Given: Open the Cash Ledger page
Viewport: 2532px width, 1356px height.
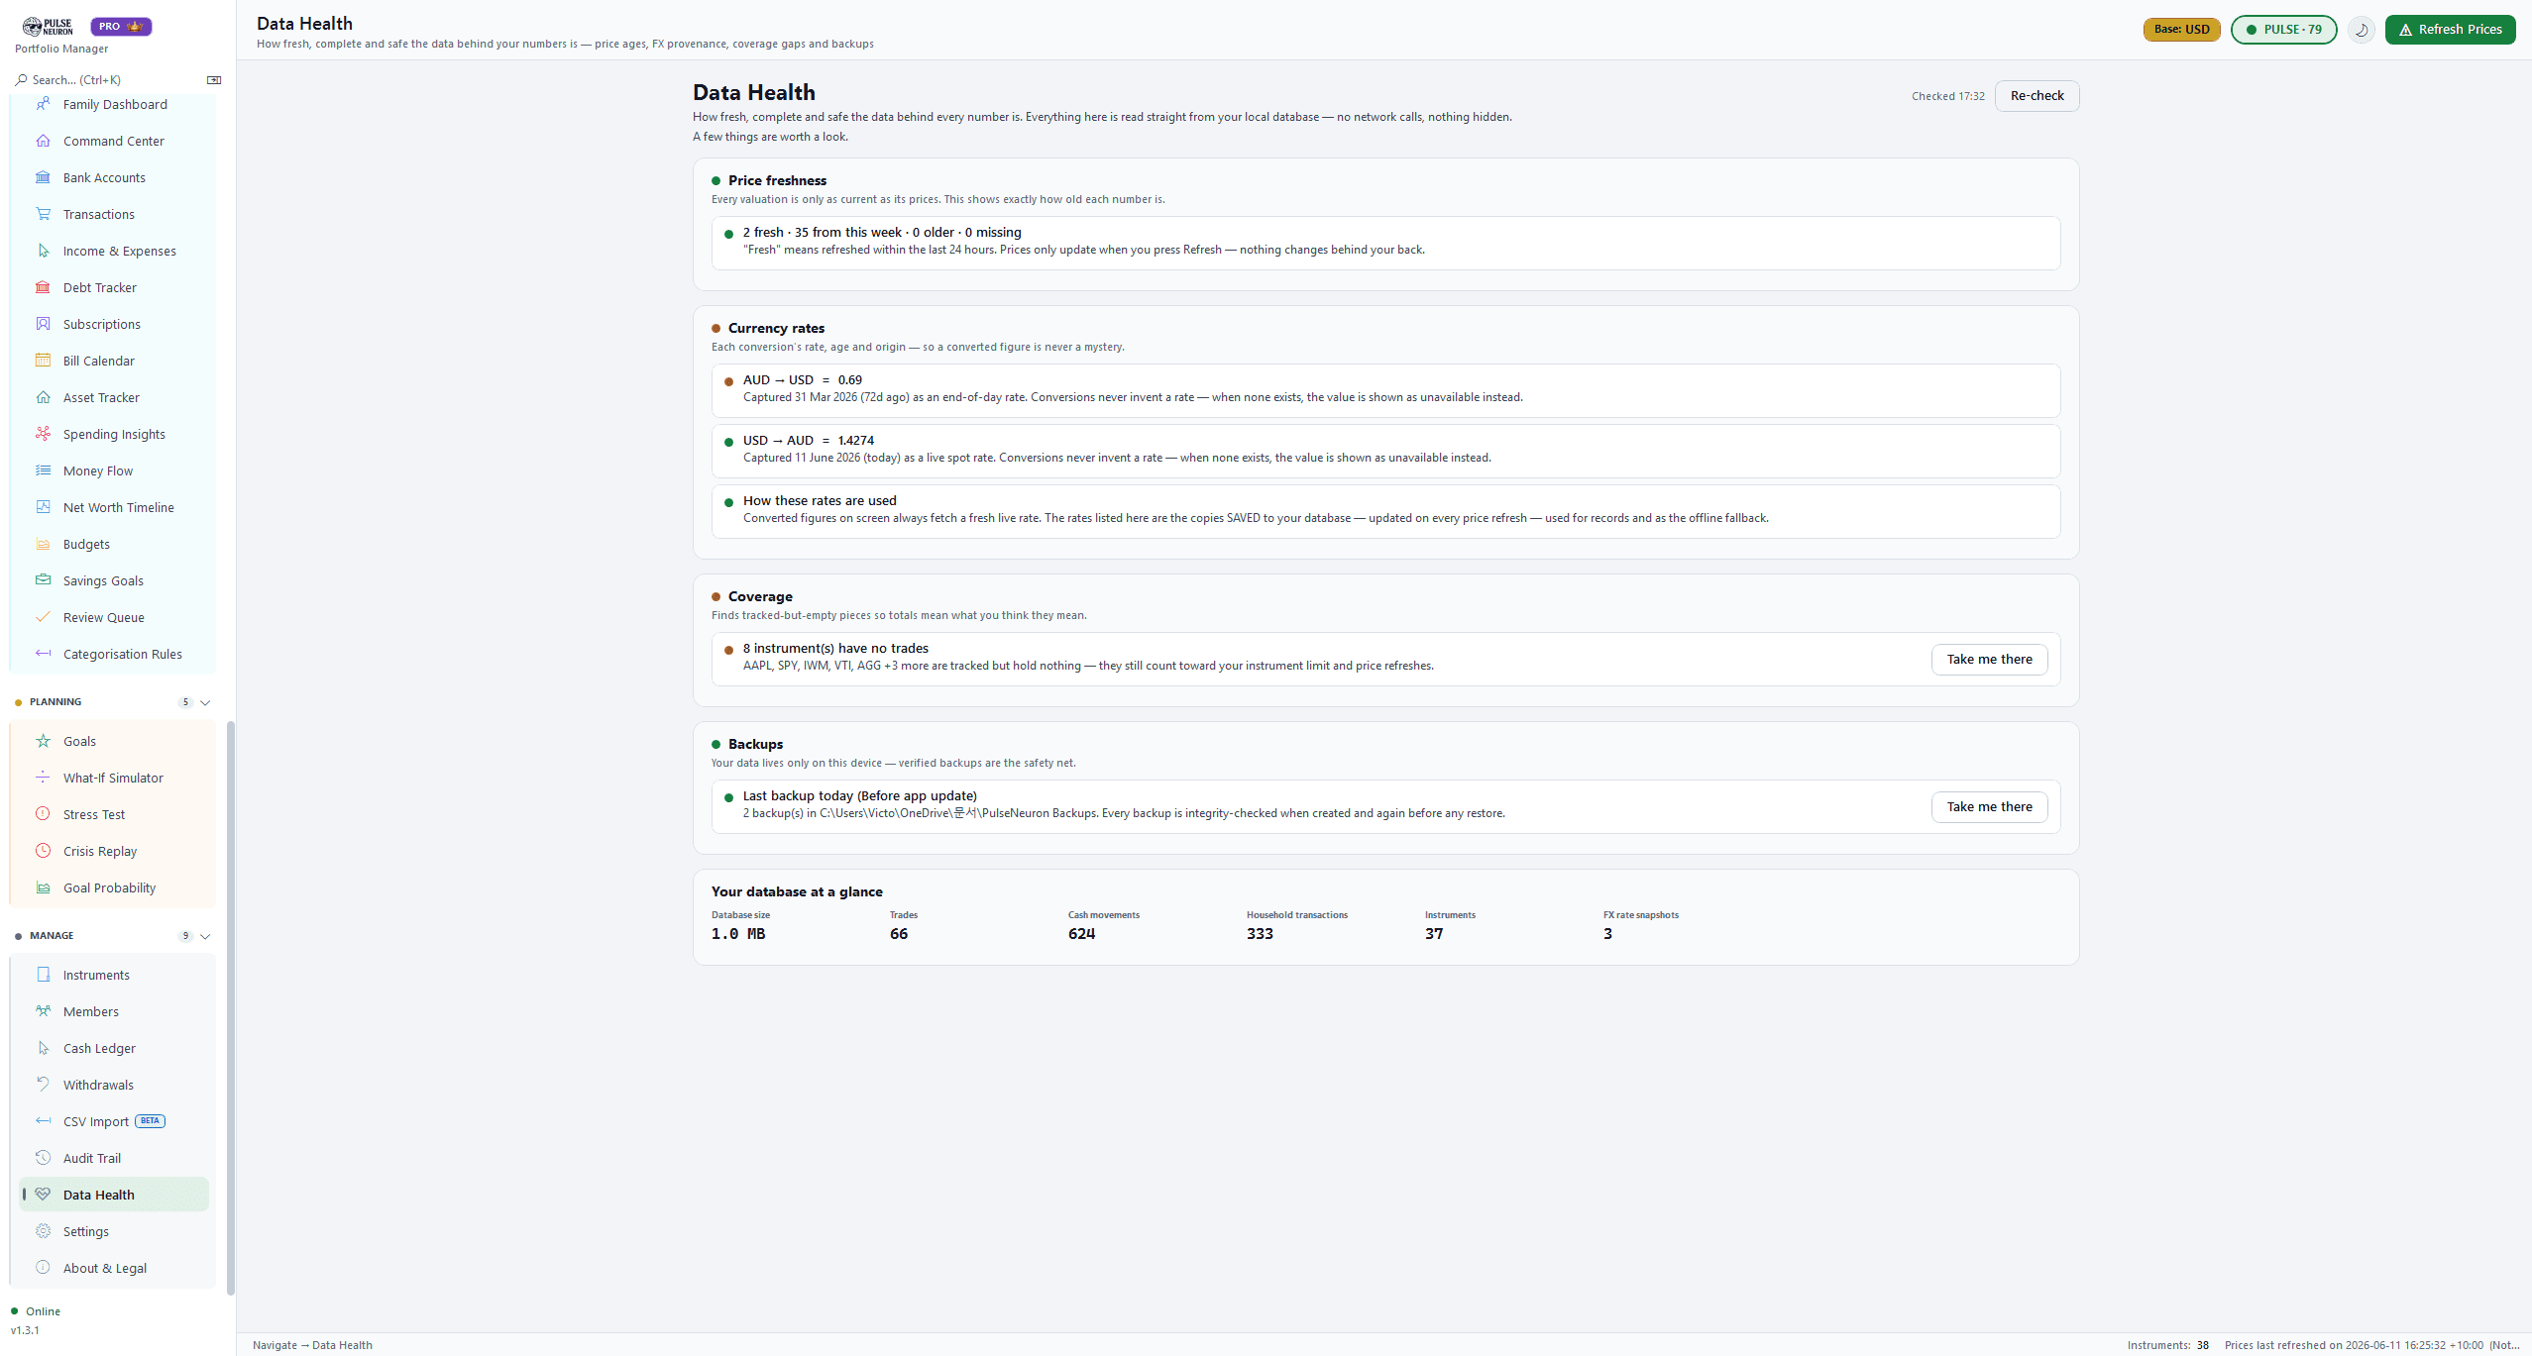Looking at the screenshot, I should 114,1048.
